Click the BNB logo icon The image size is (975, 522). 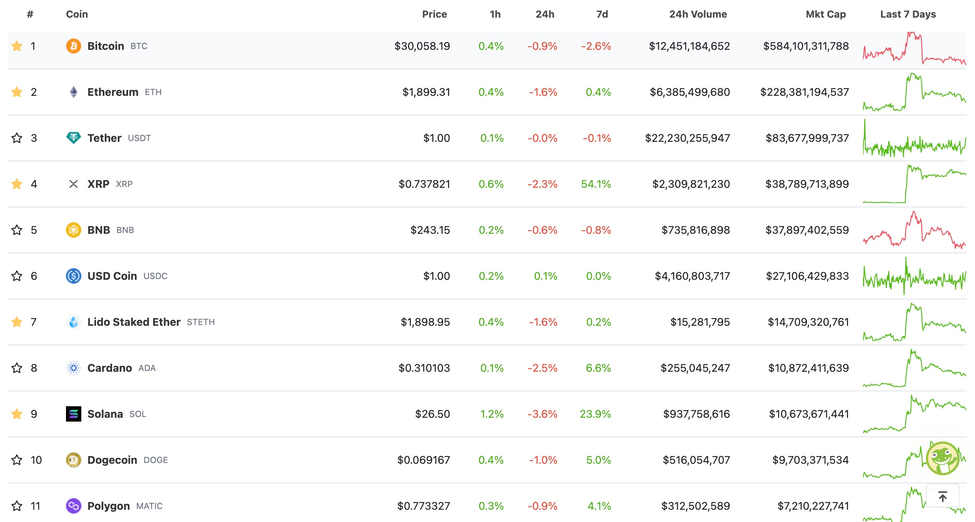coord(74,230)
